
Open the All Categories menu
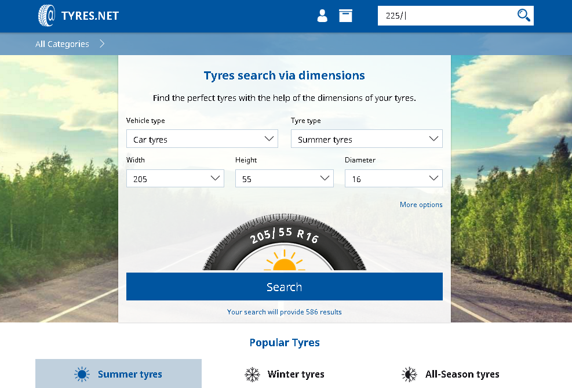[x=62, y=44]
